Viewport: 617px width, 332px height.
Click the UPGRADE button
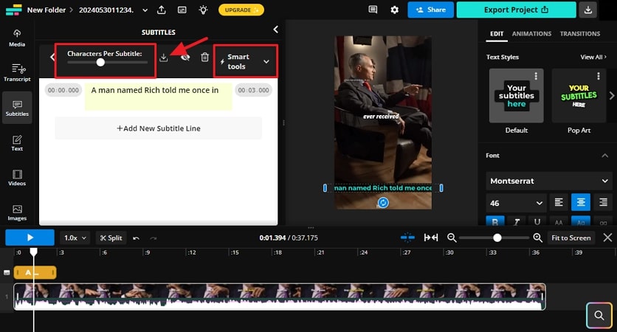[x=241, y=10]
